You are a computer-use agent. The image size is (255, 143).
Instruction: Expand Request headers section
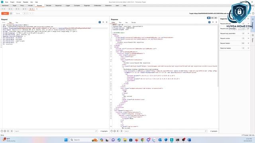click(x=235, y=43)
